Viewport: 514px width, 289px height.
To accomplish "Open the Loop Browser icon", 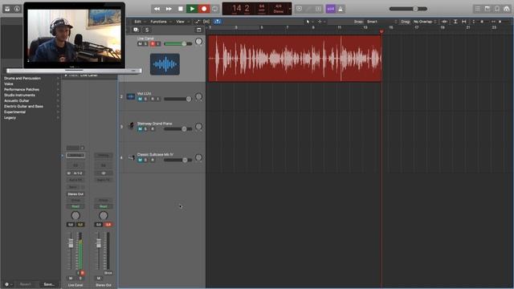I will click(497, 9).
